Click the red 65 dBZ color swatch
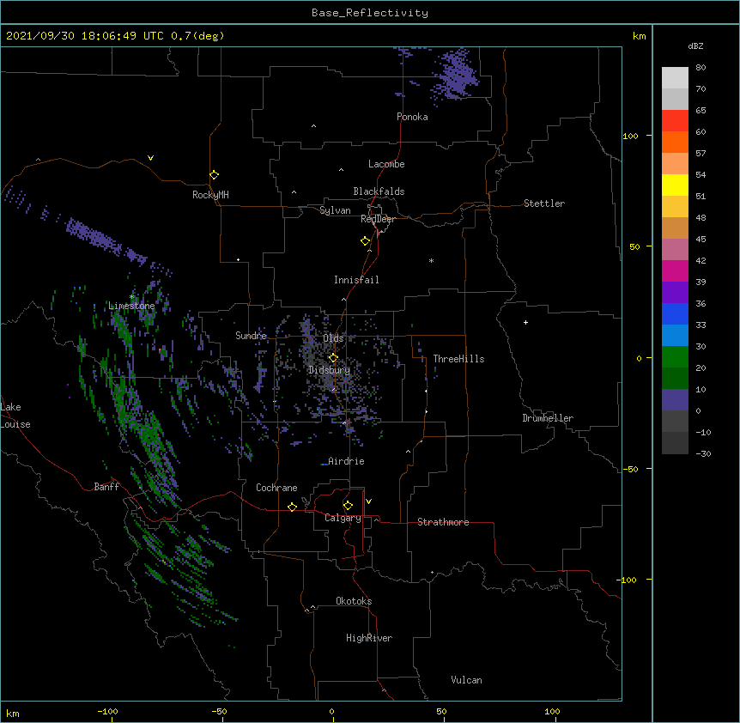The width and height of the screenshot is (740, 723). (675, 121)
